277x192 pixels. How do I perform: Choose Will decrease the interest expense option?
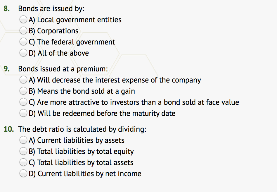[23, 80]
